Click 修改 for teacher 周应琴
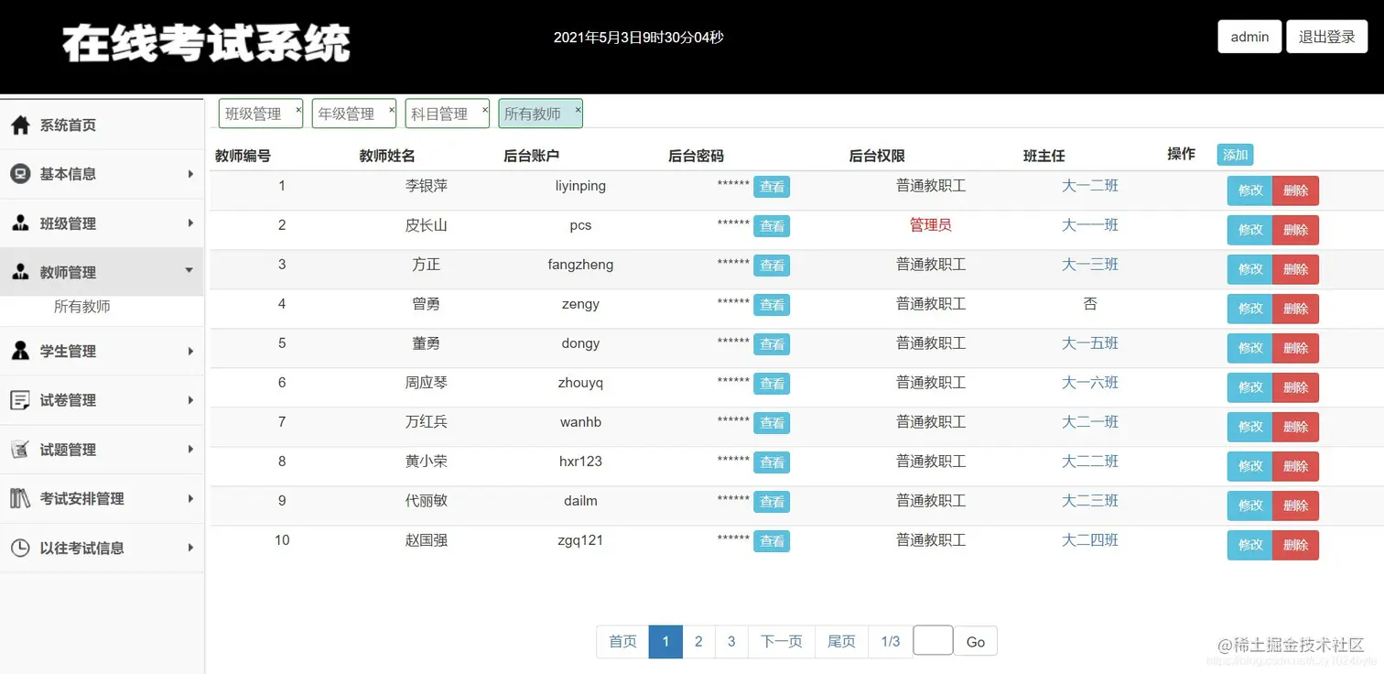Image resolution: width=1384 pixels, height=674 pixels. 1250,387
